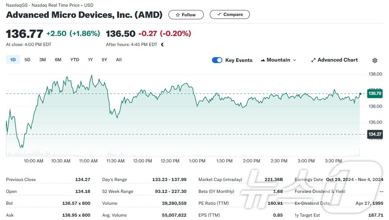The width and height of the screenshot is (389, 220).
Task: Disable the Key Events toggle
Action: pos(217,60)
